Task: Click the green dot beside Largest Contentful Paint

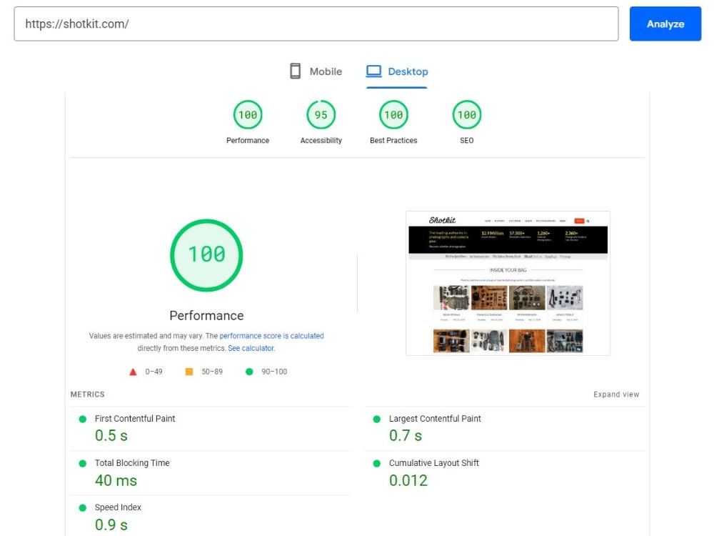Action: coord(376,420)
